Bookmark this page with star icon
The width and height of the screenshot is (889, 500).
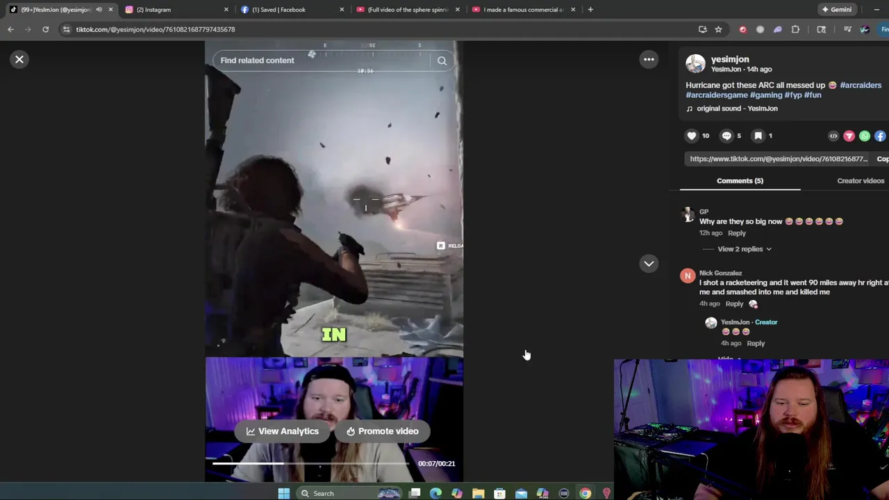pos(718,29)
